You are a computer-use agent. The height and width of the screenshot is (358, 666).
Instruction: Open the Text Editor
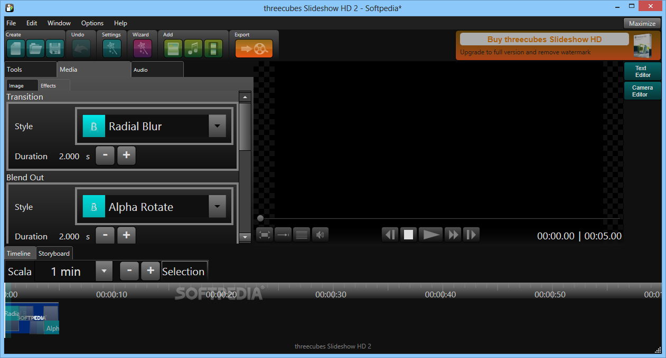pyautogui.click(x=643, y=71)
